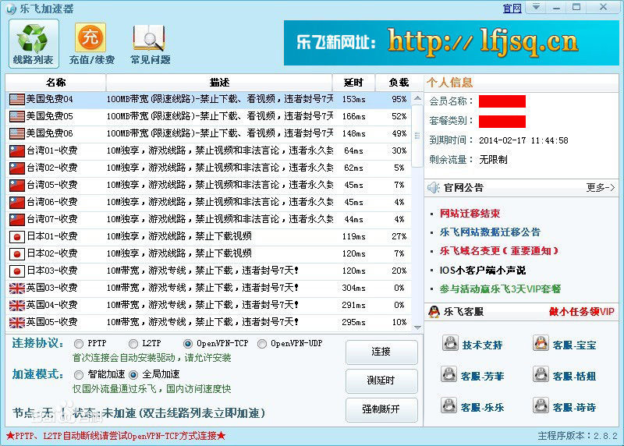Click the 无限制 remaining traffic value
This screenshot has height=446, width=624.
(x=493, y=160)
